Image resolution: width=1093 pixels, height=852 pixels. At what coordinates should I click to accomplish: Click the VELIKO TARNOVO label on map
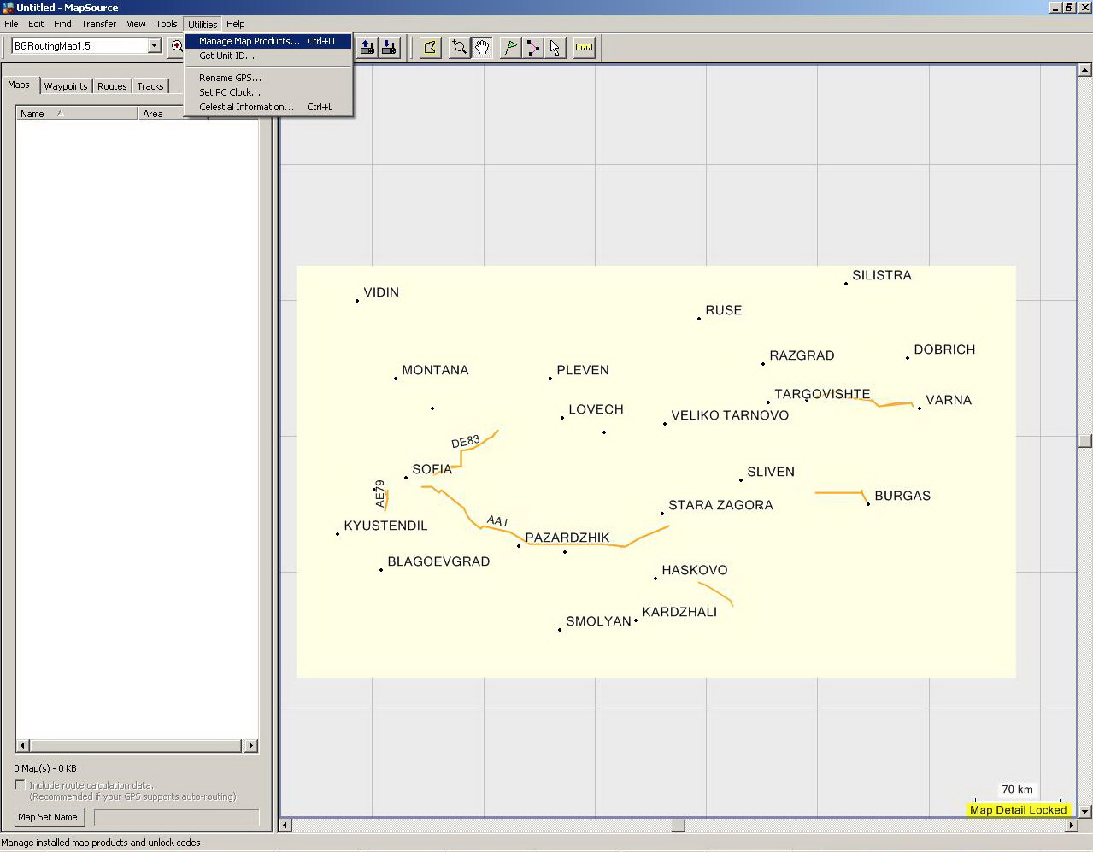pyautogui.click(x=730, y=415)
